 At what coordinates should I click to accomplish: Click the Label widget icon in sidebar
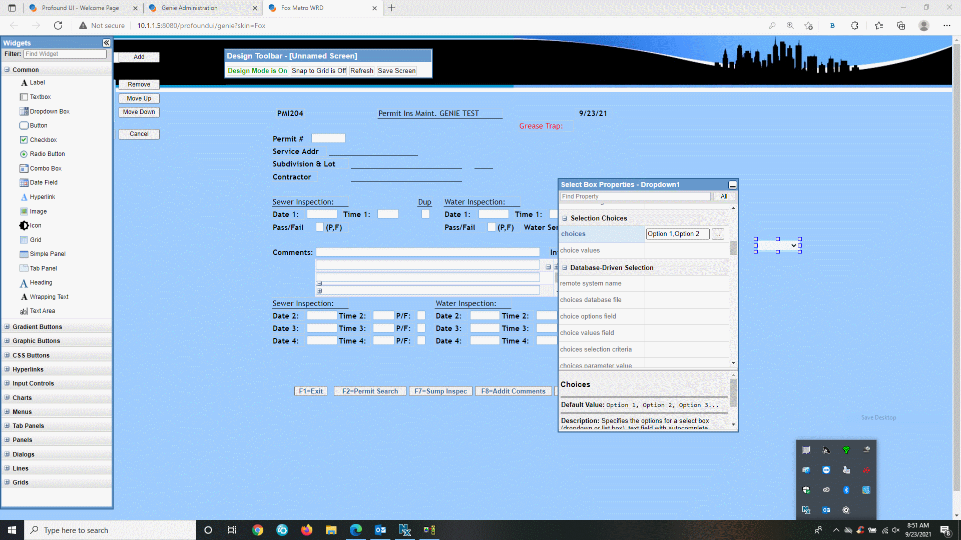[x=24, y=82]
